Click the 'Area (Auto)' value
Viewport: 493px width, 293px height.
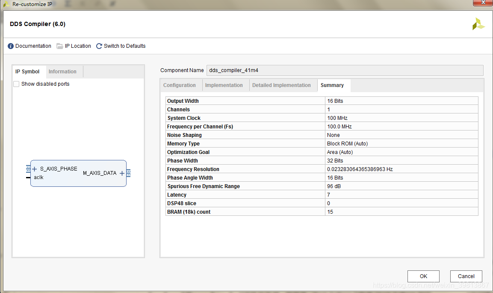[x=340, y=152]
